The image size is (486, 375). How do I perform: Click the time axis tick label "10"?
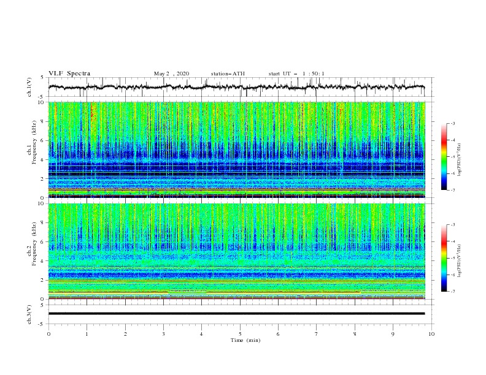click(x=431, y=334)
